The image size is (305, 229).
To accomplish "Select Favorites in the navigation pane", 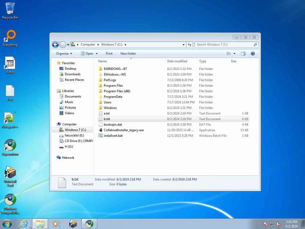I will [66, 63].
